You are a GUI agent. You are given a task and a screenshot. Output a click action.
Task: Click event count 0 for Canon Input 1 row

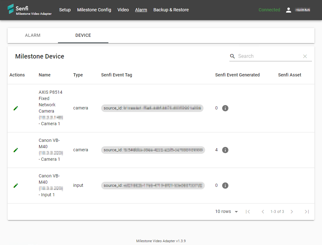tap(216, 185)
